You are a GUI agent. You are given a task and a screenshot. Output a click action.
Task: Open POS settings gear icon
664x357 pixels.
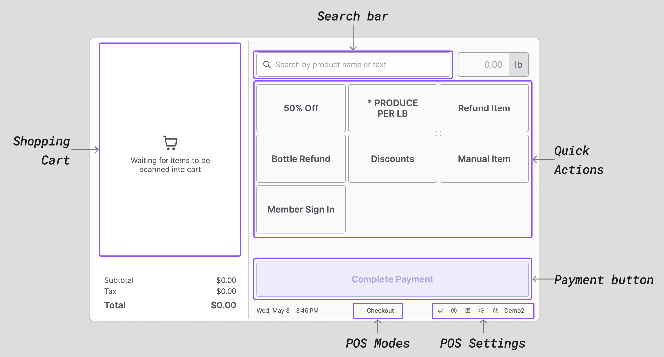482,311
